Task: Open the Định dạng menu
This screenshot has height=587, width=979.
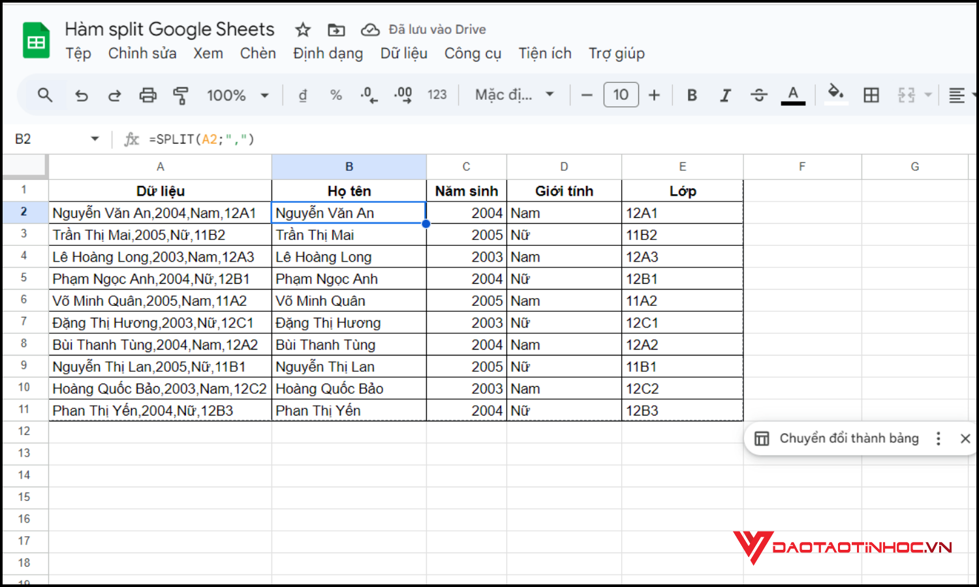Action: 328,53
